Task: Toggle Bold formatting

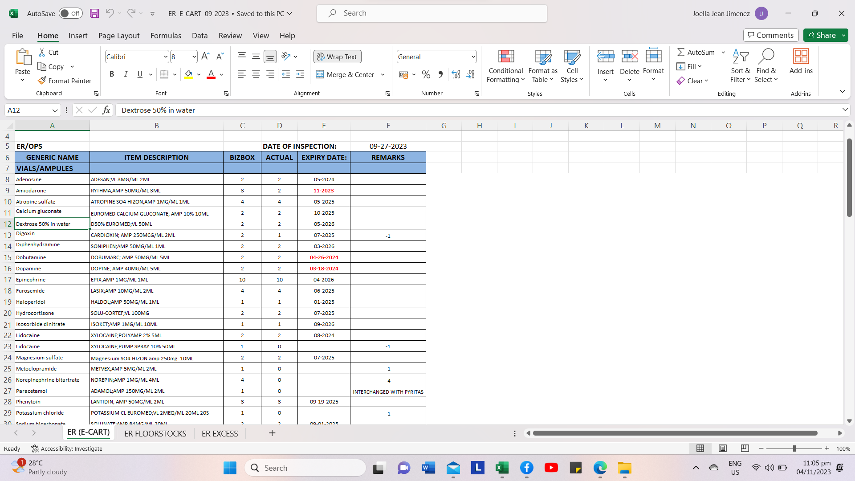Action: click(x=112, y=74)
